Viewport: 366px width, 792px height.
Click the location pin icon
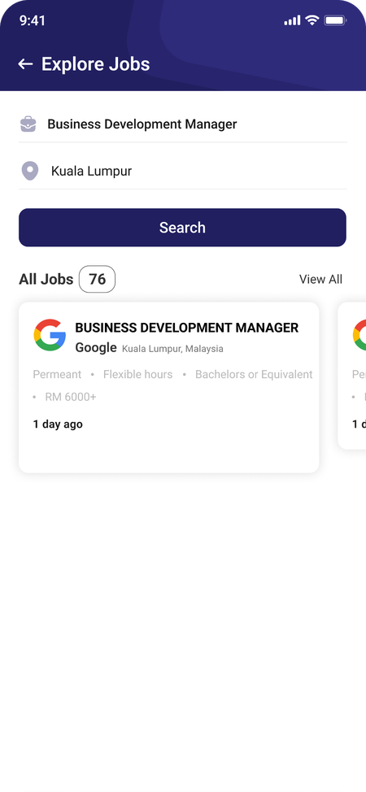(x=30, y=171)
